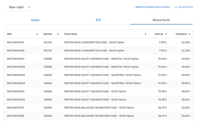Click the Collateral column header
The height and width of the screenshot is (121, 198).
coord(181,34)
